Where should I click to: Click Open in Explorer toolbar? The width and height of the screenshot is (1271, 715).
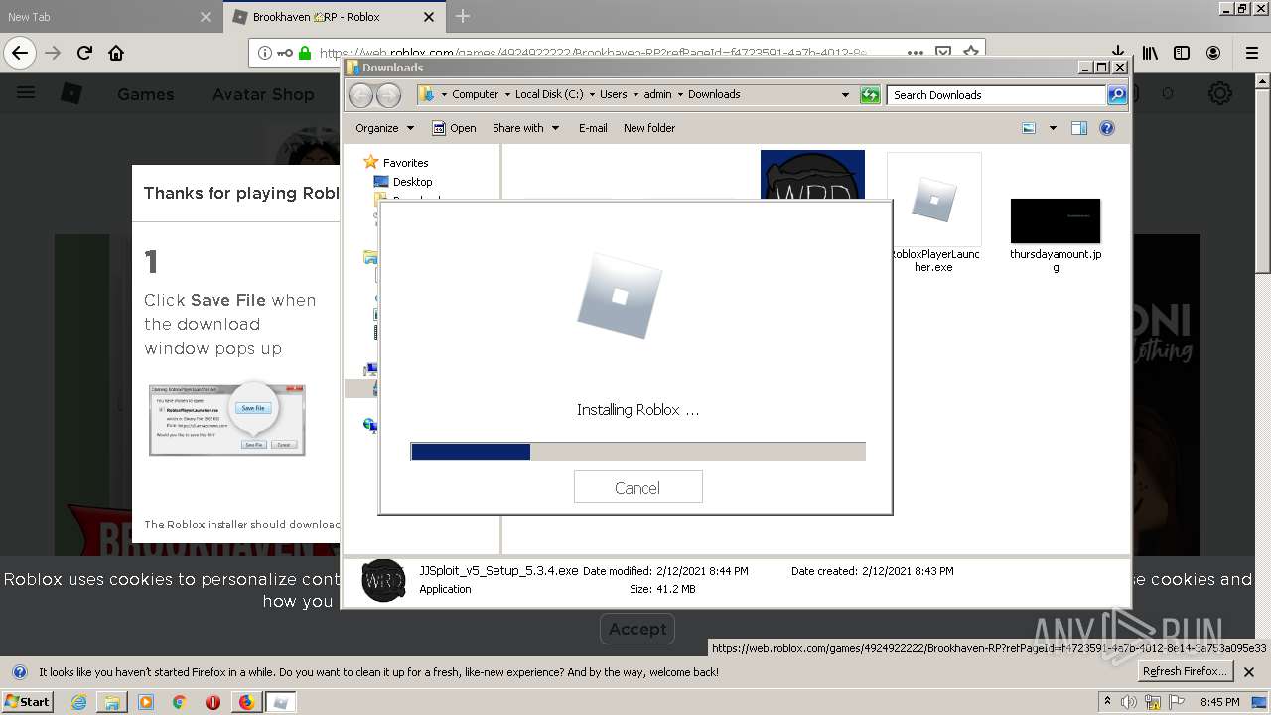tap(454, 128)
